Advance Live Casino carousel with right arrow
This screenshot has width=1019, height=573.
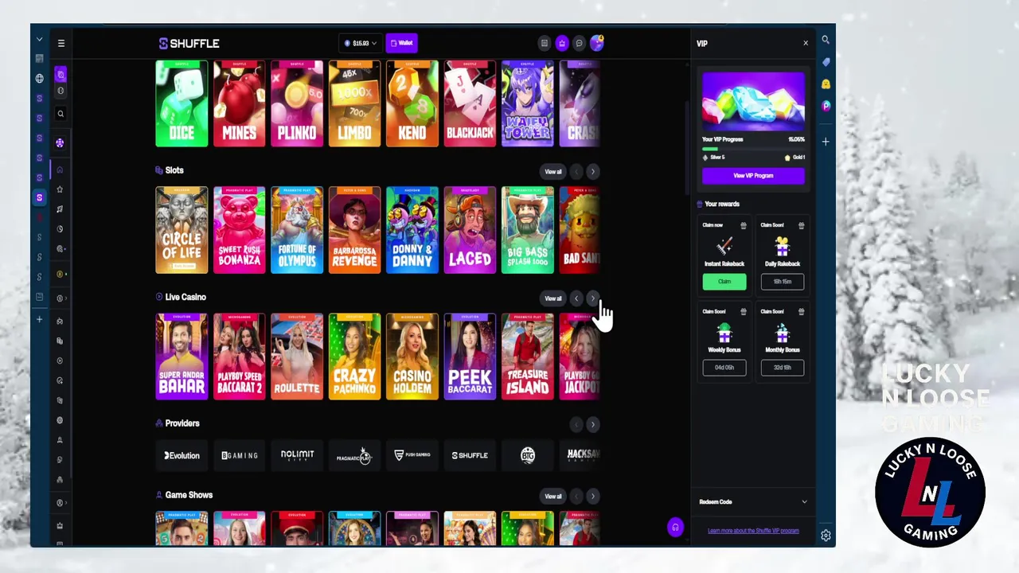coord(592,298)
